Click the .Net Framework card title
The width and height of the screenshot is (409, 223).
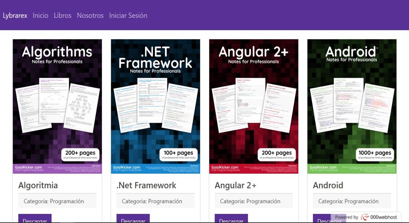click(146, 185)
